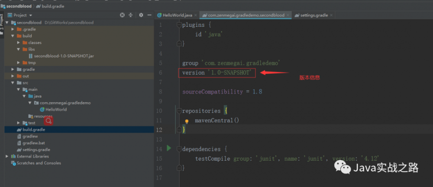Image resolution: width=433 pixels, height=187 pixels.
Task: Select the resources folder
Action: pyautogui.click(x=43, y=116)
